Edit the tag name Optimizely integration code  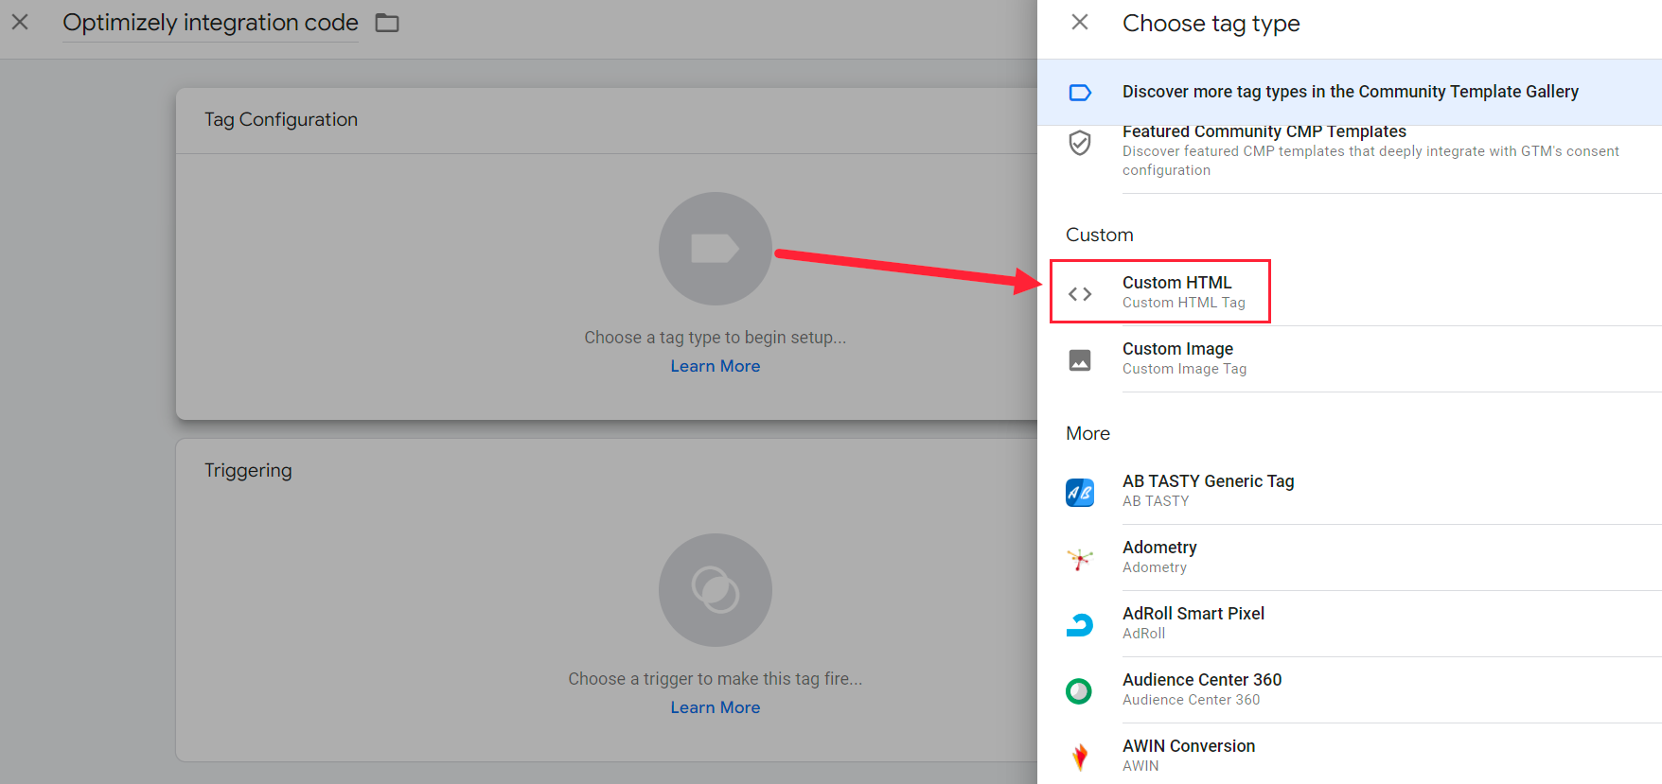pos(210,23)
